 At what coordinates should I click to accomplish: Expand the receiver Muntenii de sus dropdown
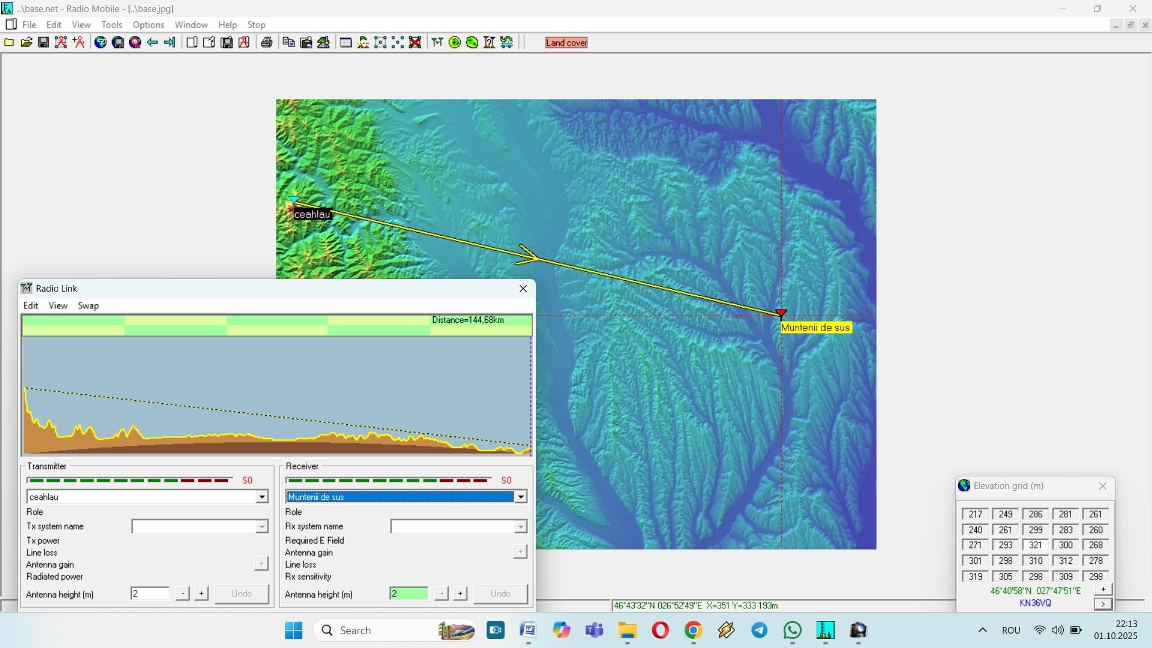521,497
